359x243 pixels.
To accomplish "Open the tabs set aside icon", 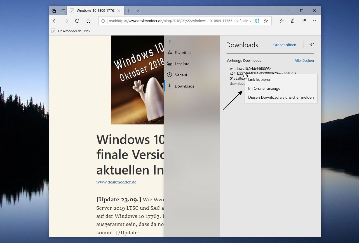I will (54, 11).
